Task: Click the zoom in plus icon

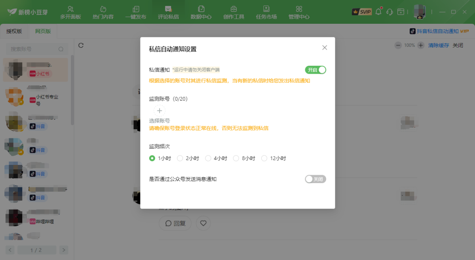Action: [x=421, y=45]
